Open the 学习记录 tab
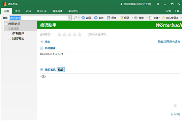This screenshot has width=182, height=121. 42,11
